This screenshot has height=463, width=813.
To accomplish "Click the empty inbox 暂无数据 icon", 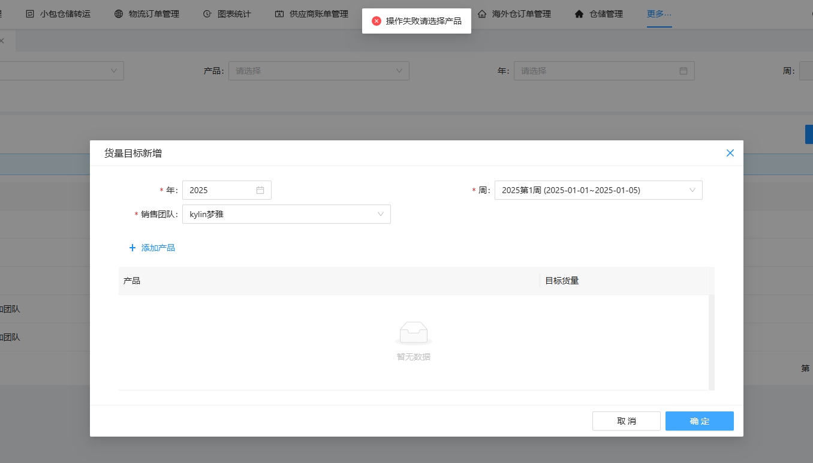I will coord(413,332).
